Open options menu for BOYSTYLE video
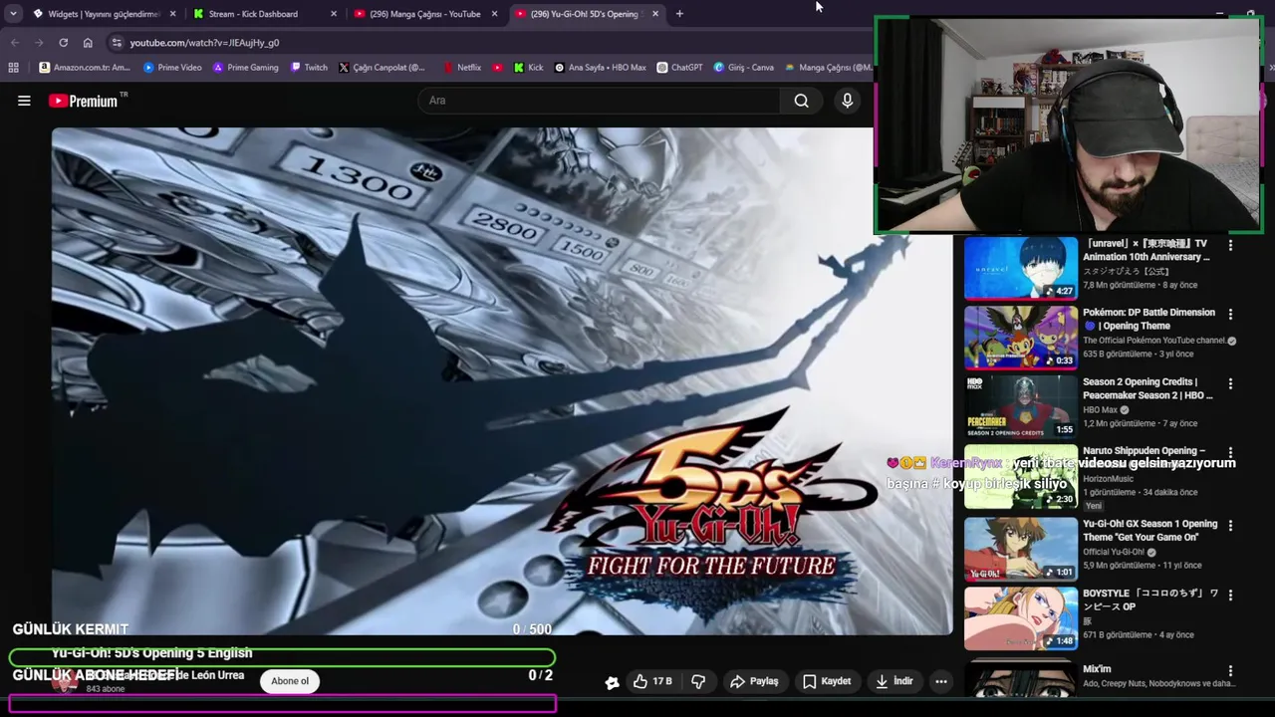 (1230, 595)
